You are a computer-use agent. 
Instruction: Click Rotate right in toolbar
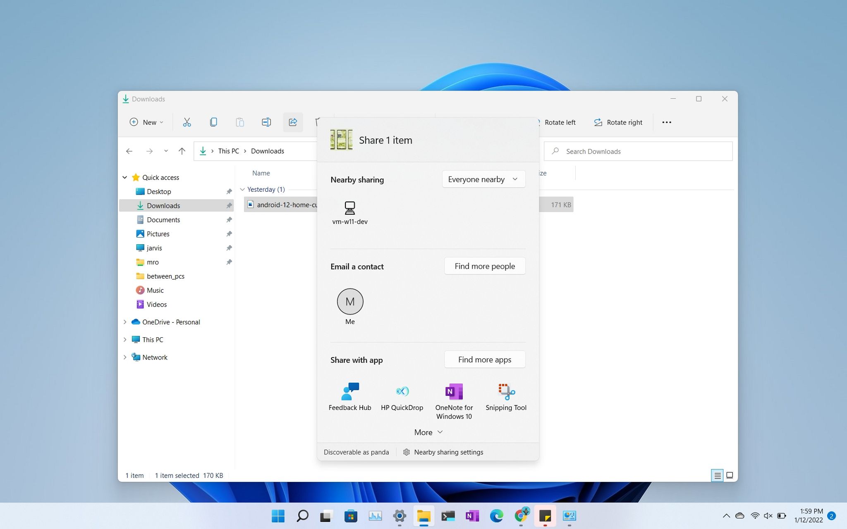click(618, 122)
